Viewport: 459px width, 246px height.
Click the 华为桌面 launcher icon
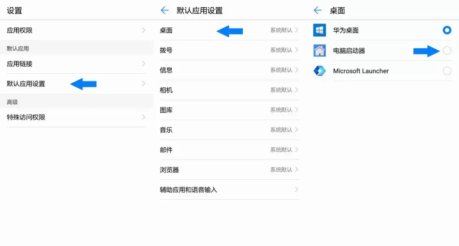click(319, 30)
